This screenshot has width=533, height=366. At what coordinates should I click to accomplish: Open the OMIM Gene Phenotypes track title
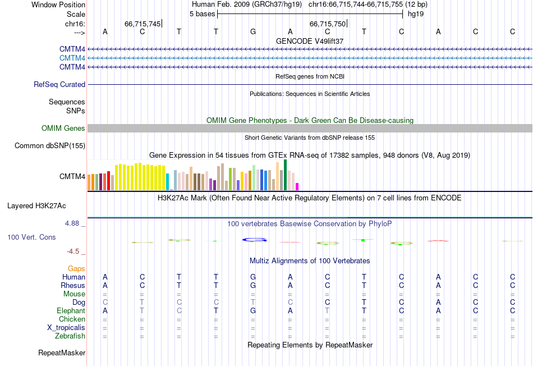(310, 121)
